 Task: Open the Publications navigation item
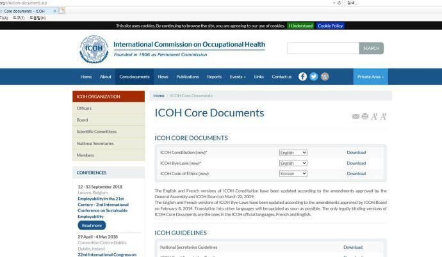(x=188, y=77)
